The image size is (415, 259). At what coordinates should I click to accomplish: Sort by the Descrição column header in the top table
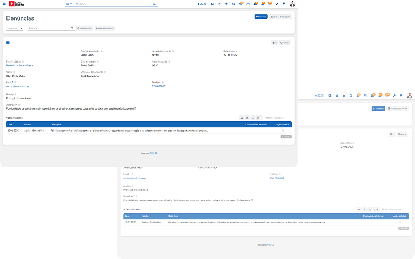point(56,124)
